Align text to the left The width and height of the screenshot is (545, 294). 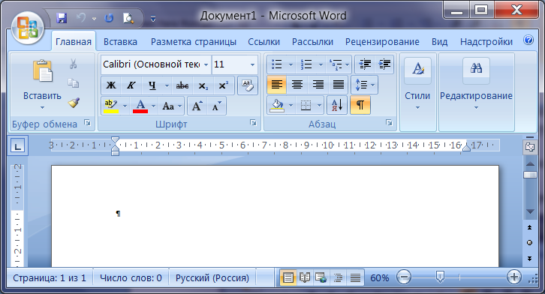(277, 85)
